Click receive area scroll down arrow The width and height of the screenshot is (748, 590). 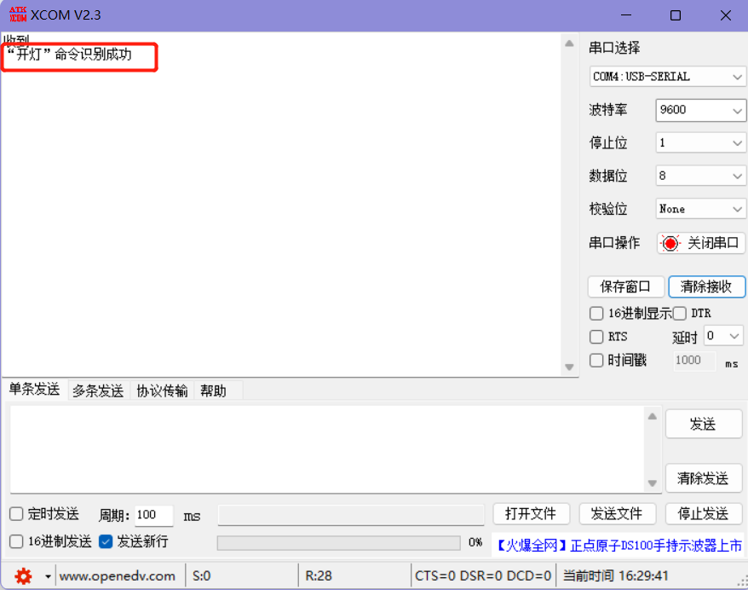pyautogui.click(x=569, y=367)
